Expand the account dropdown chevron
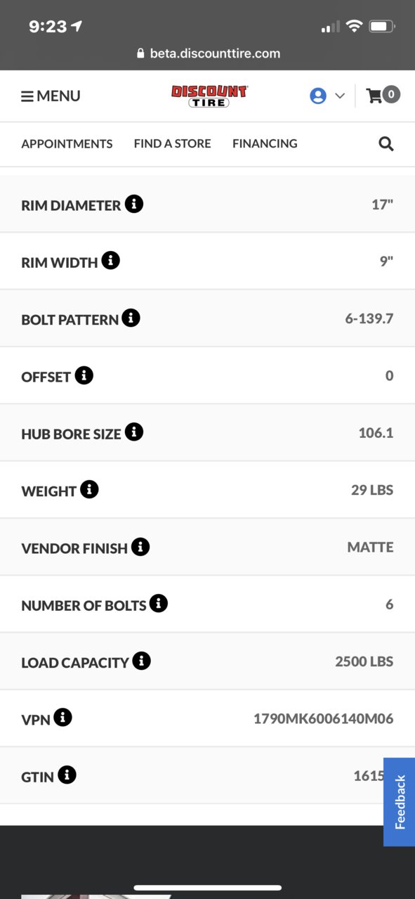 [x=340, y=96]
